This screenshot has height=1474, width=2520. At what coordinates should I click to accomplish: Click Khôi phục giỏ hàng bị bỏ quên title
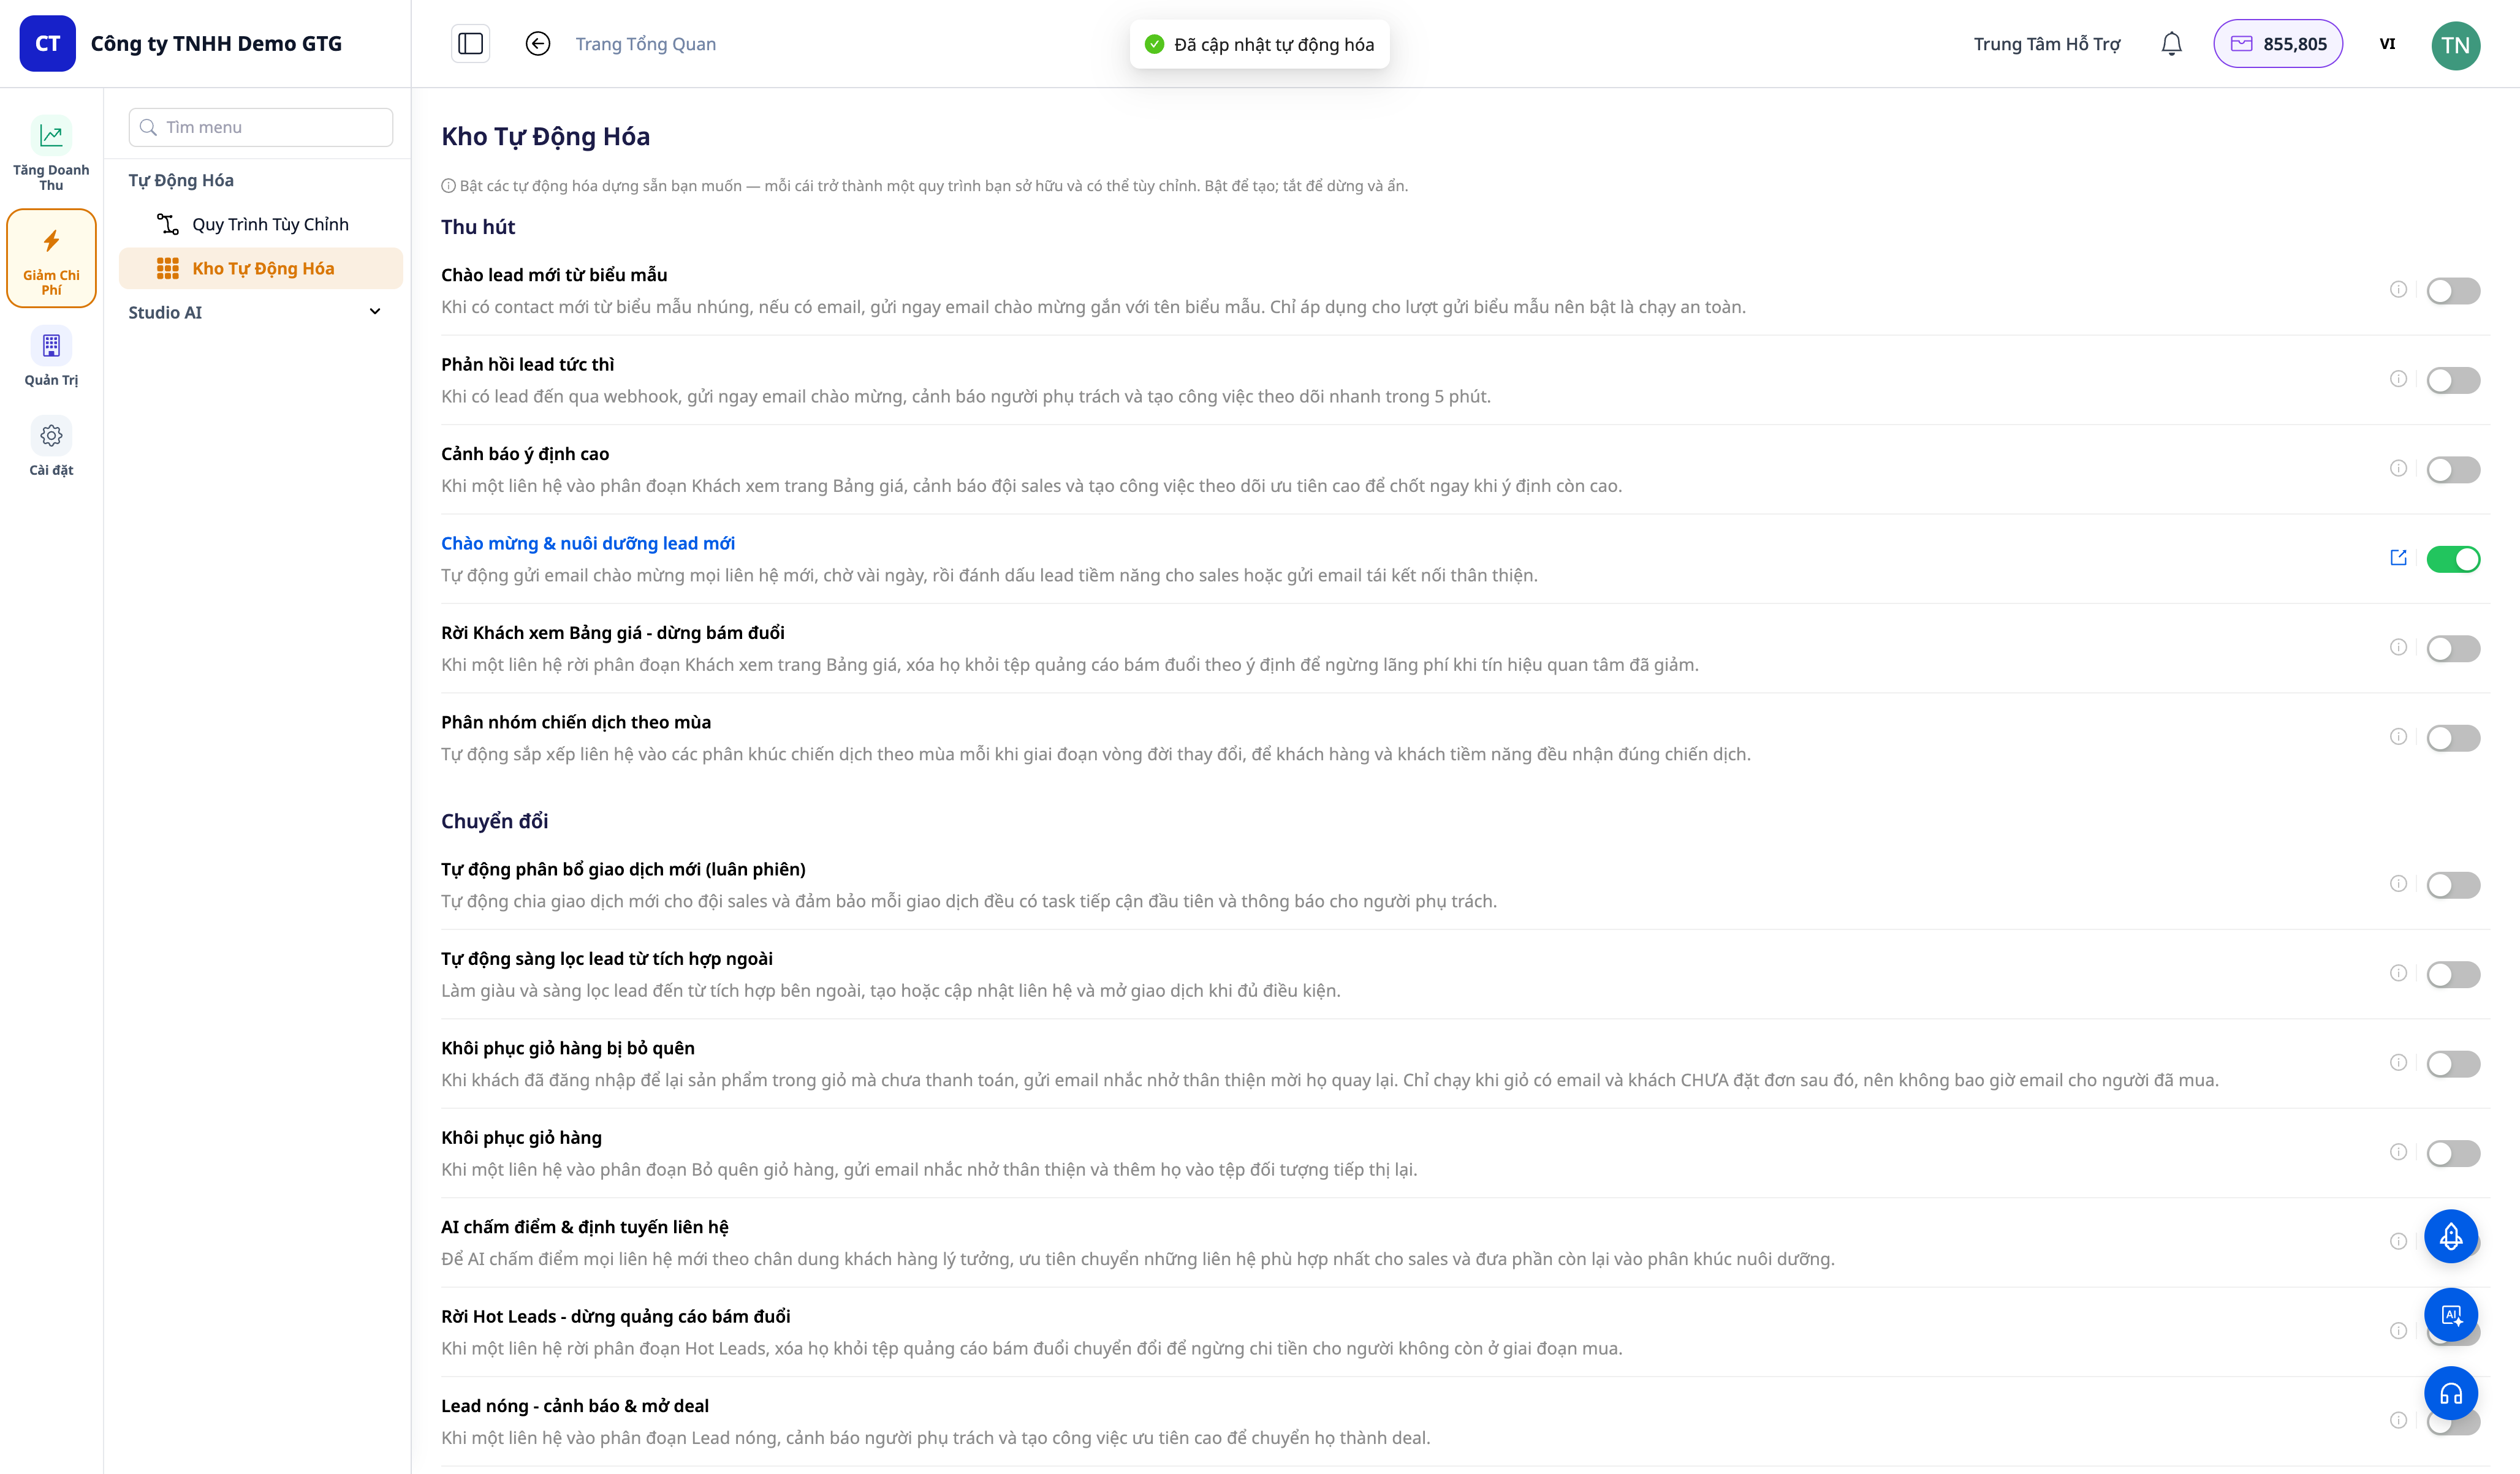point(567,1048)
